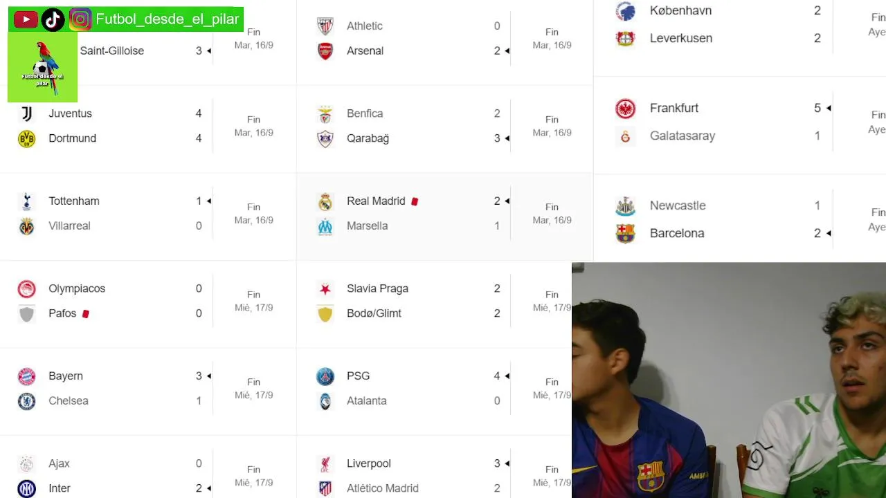Click the PSG club crest
Image resolution: width=886 pixels, height=498 pixels.
point(325,376)
